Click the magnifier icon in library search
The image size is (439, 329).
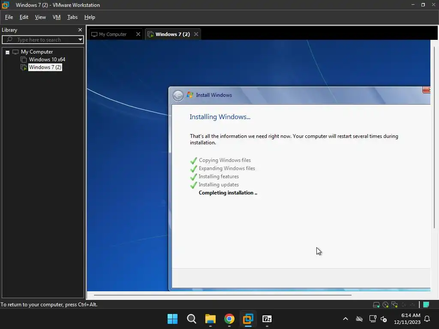pos(9,39)
